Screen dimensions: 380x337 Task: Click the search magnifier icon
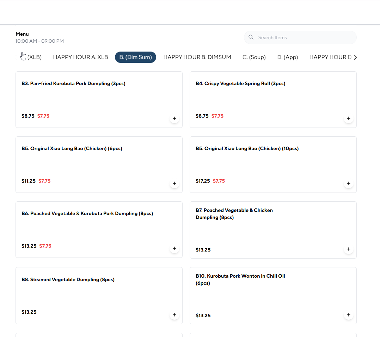point(251,37)
